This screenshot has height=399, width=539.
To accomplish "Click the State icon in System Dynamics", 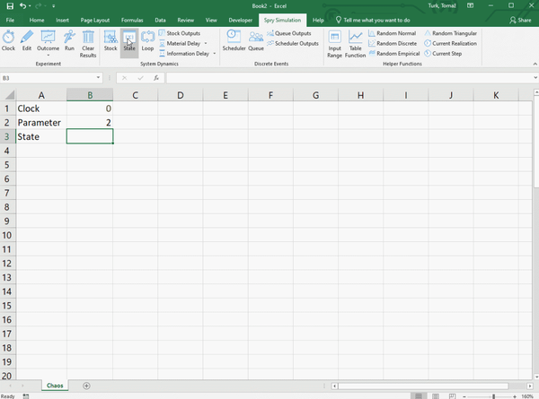I will (x=129, y=40).
